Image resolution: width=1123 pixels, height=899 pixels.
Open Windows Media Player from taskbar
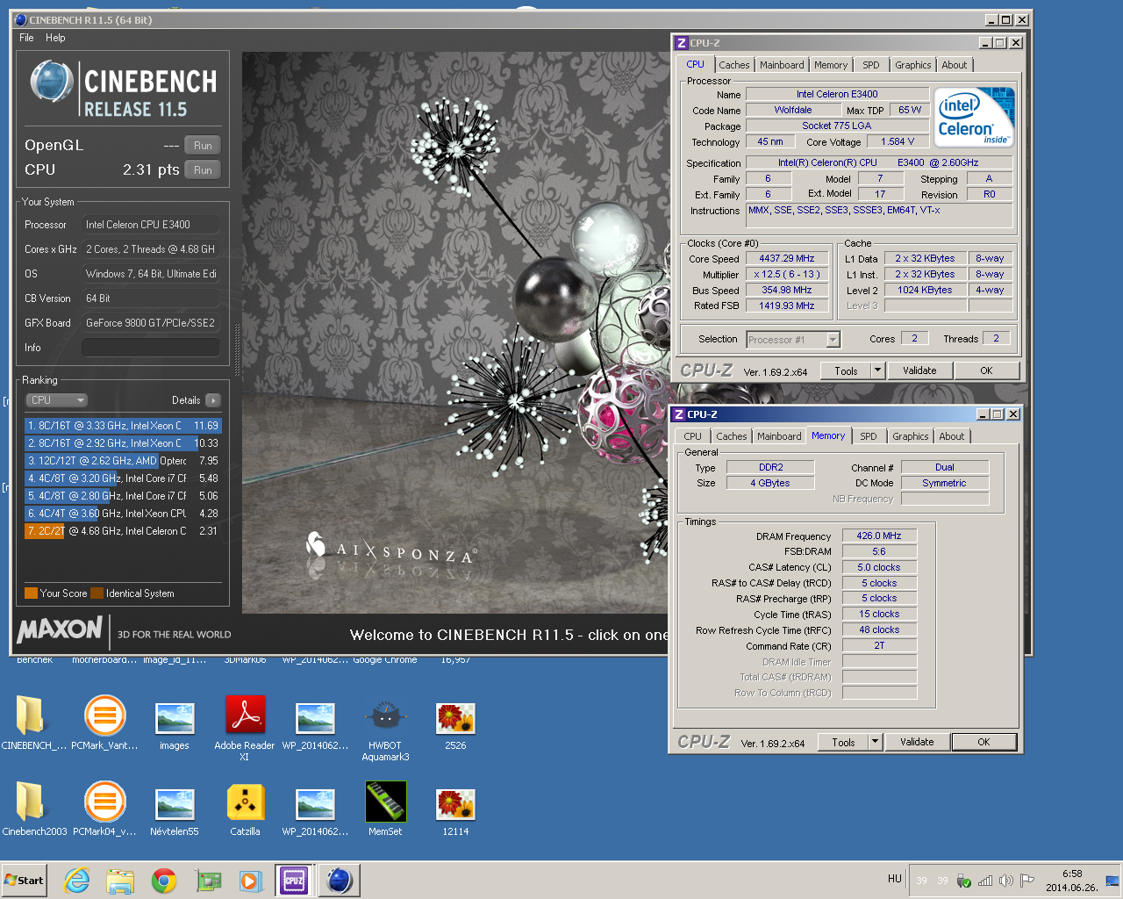click(251, 881)
